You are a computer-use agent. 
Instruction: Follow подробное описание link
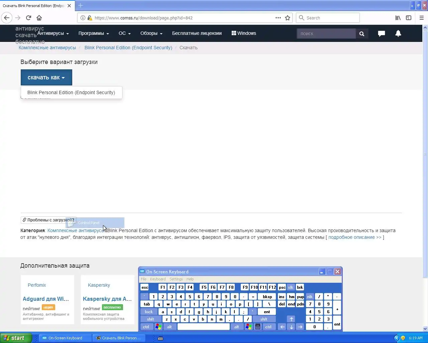coord(355,237)
